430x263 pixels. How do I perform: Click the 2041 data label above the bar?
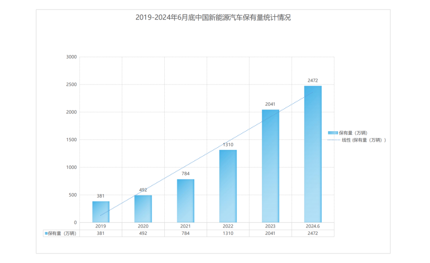coord(270,104)
